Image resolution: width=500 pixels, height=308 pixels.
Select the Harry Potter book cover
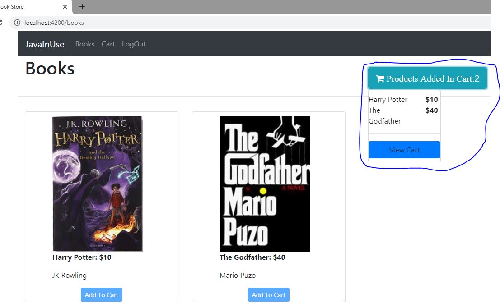click(x=97, y=184)
